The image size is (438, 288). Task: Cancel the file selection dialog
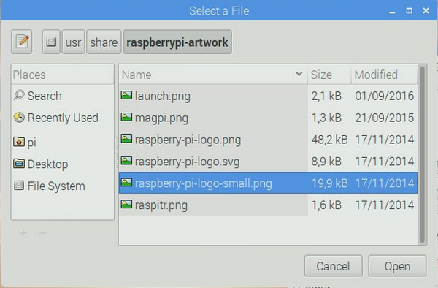click(334, 266)
